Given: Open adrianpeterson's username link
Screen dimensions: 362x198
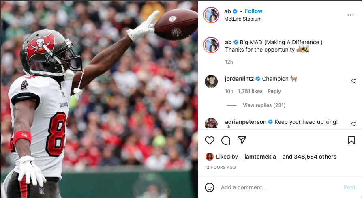Looking at the screenshot, I should (x=246, y=122).
